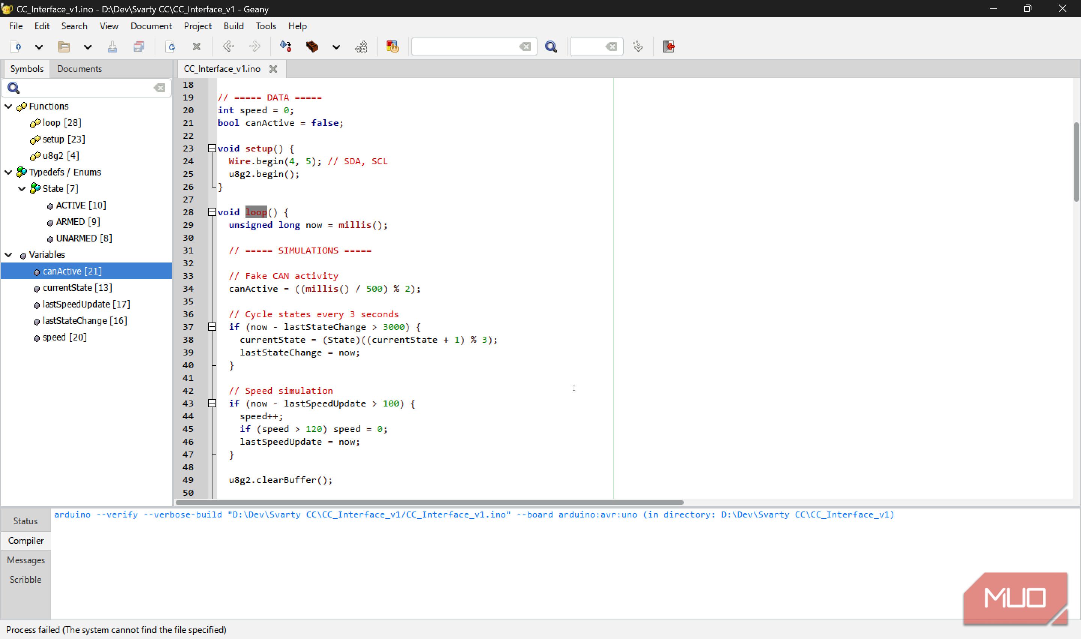This screenshot has width=1081, height=639.
Task: Build the current file brick icon
Action: (312, 46)
